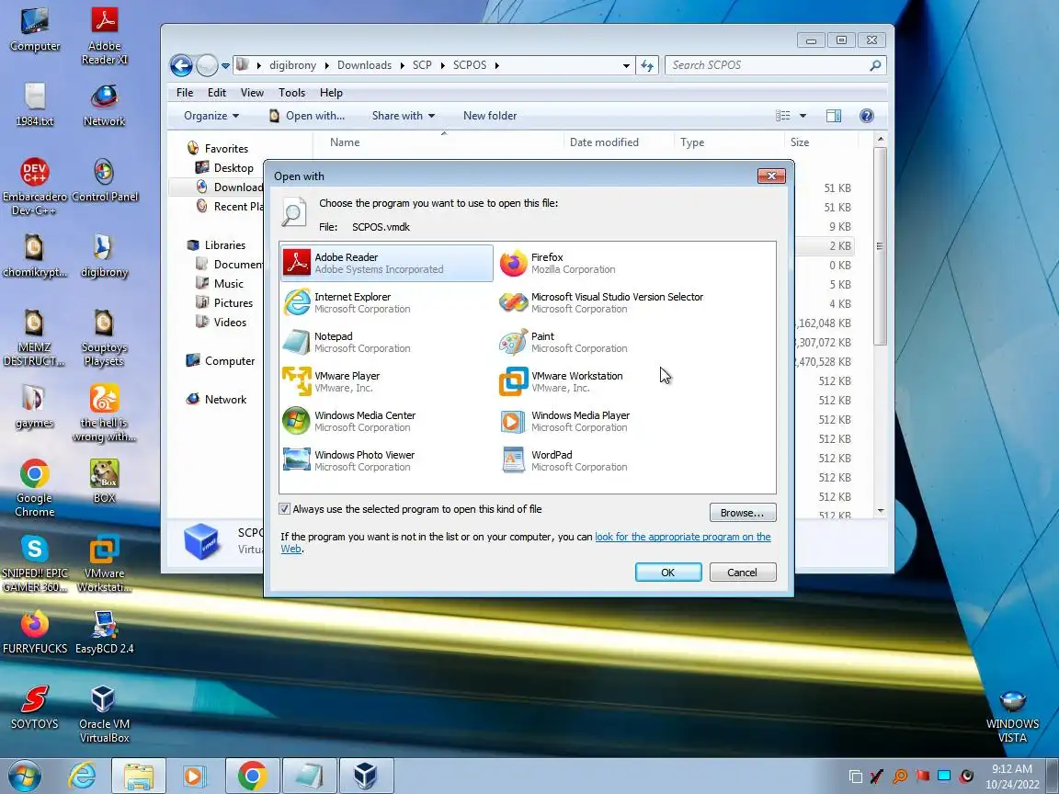Launch Google Chrome from taskbar
The height and width of the screenshot is (794, 1059).
click(x=252, y=777)
